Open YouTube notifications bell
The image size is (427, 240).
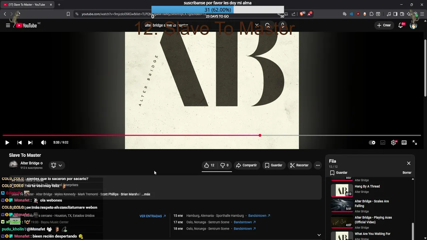[x=401, y=25]
